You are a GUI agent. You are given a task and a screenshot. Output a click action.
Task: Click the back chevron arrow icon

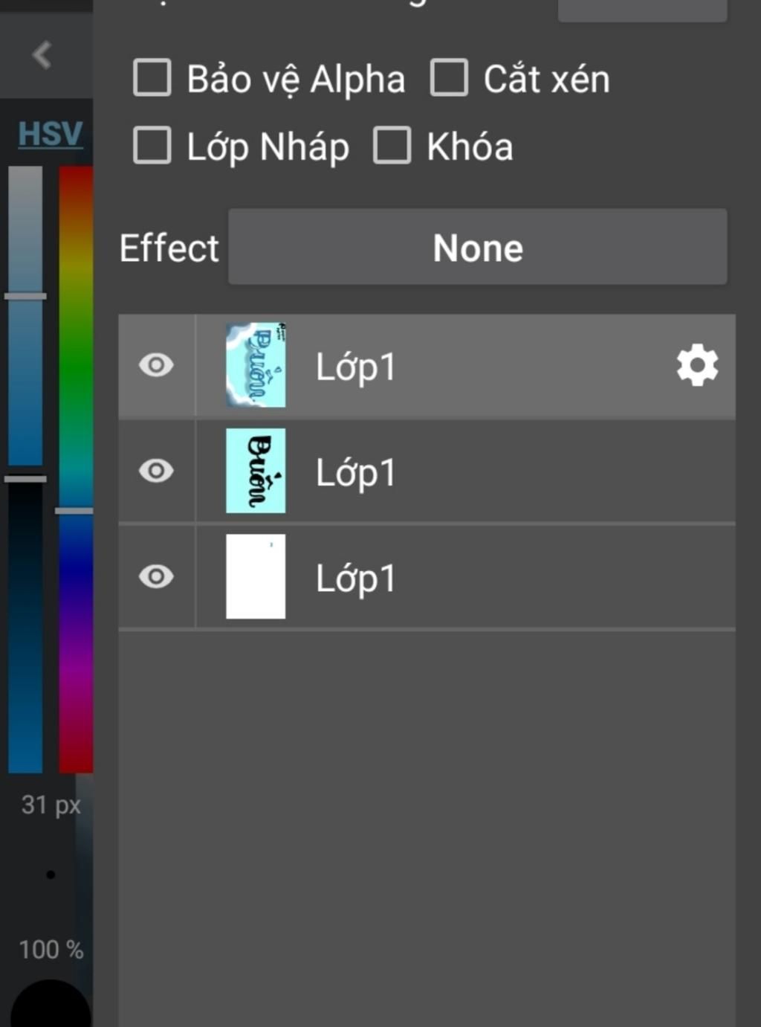click(42, 55)
